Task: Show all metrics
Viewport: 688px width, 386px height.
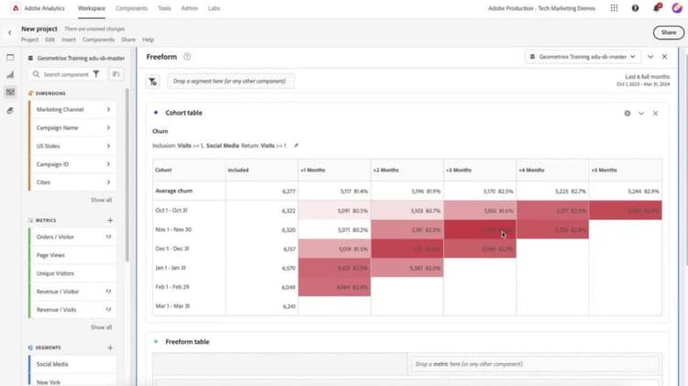Action: pos(101,326)
